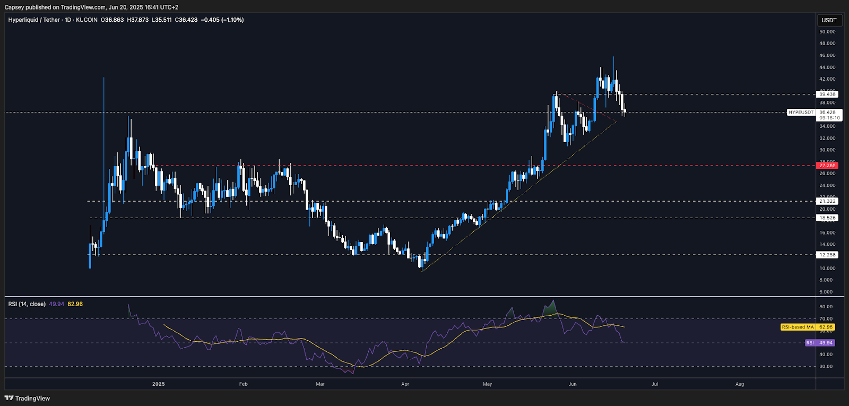Select the current price label 36.428
Viewport: 849px width, 406px height.
tap(828, 113)
